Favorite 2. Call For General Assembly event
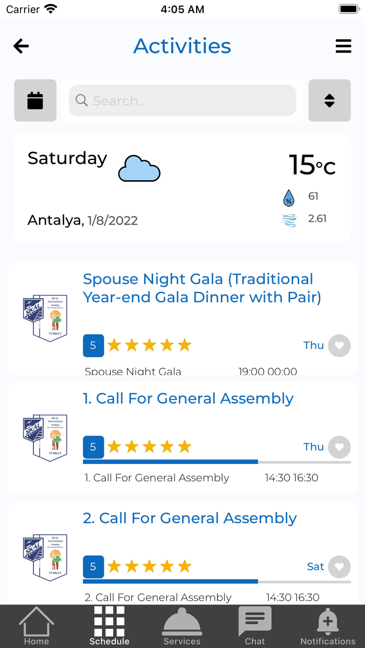 click(339, 567)
